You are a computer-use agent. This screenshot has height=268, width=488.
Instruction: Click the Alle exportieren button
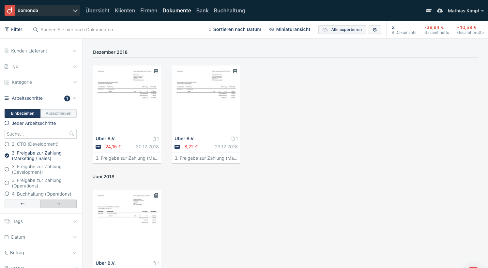[342, 30]
